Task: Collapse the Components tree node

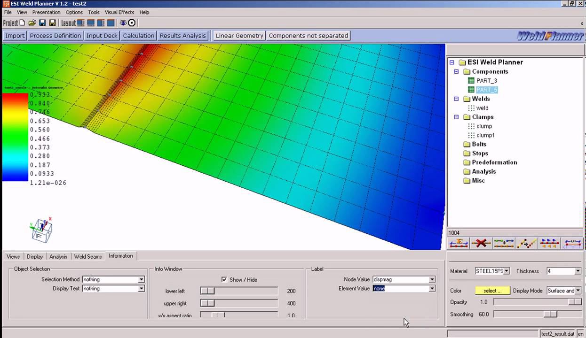Action: [456, 72]
